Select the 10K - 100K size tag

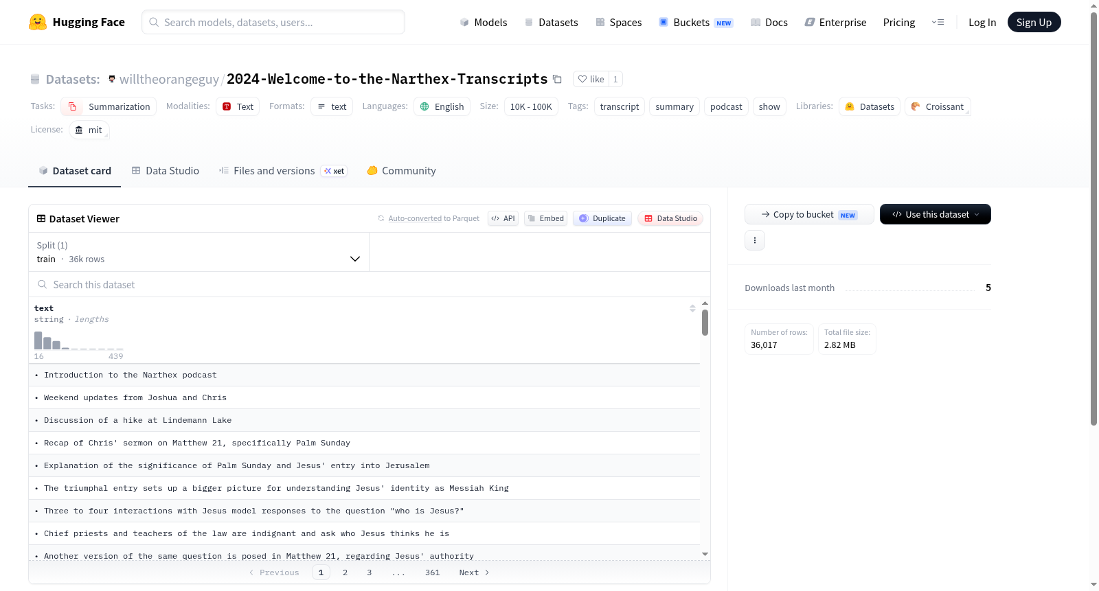tap(531, 106)
